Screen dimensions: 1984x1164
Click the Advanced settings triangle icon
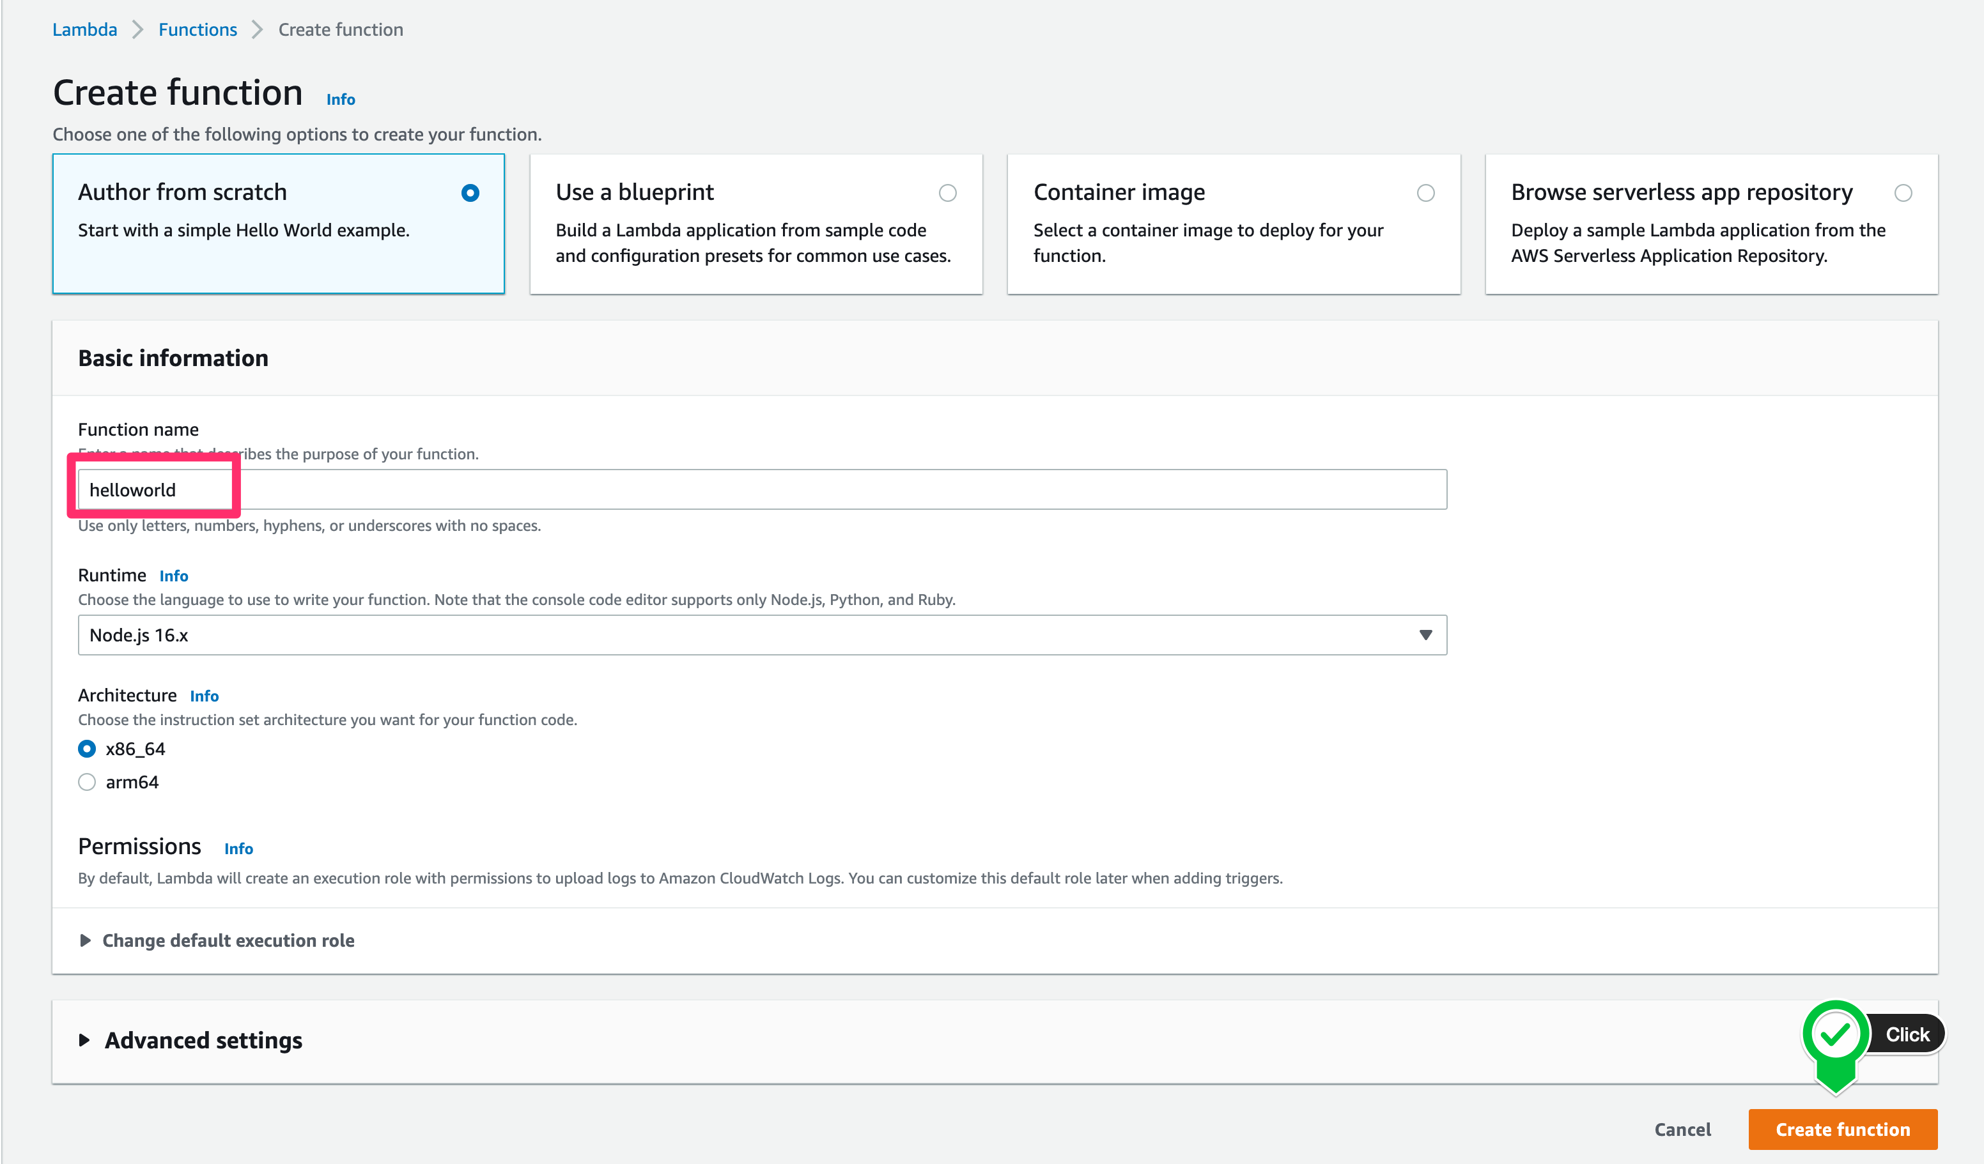[84, 1041]
